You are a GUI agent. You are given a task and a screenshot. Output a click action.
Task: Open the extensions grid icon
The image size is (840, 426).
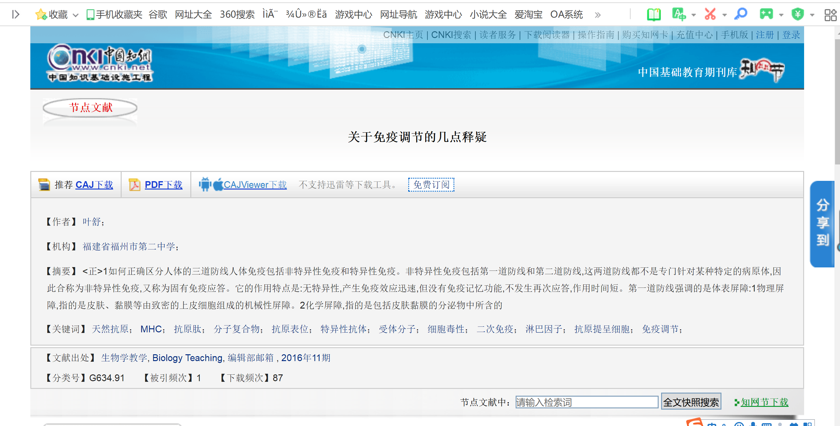(x=830, y=15)
